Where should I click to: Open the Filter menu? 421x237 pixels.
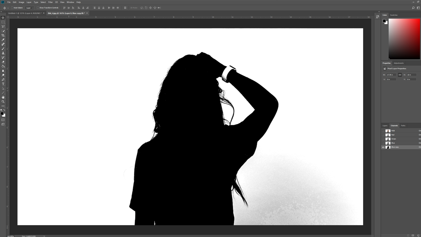click(x=50, y=2)
